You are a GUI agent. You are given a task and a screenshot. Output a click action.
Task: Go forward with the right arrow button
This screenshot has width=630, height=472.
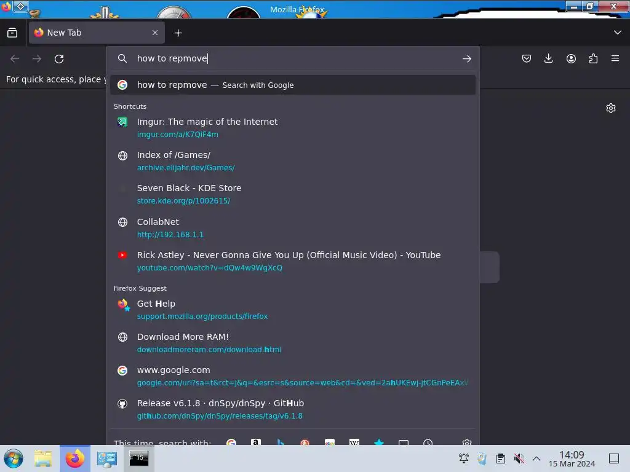(37, 59)
